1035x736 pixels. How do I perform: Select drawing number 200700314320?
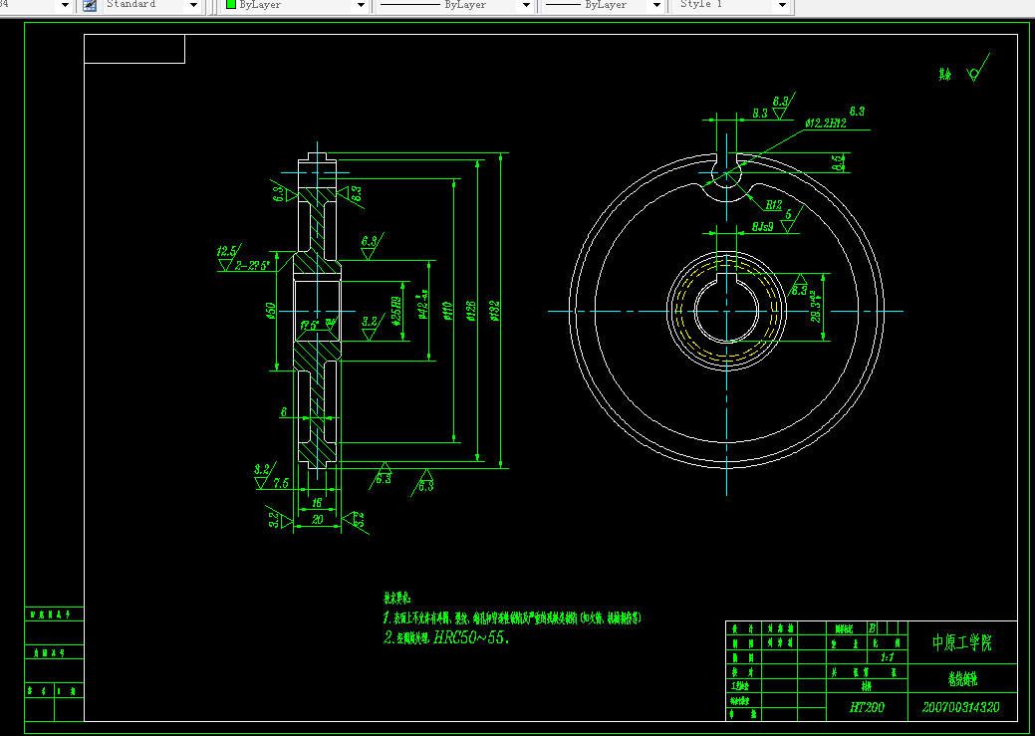pos(960,707)
